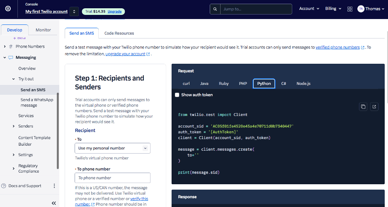Click the To phone number field
The image size is (388, 207).
112,178
